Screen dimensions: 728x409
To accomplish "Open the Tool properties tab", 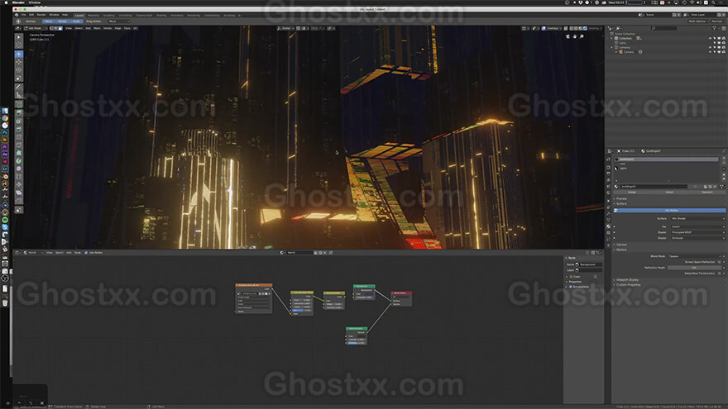I will 609,159.
